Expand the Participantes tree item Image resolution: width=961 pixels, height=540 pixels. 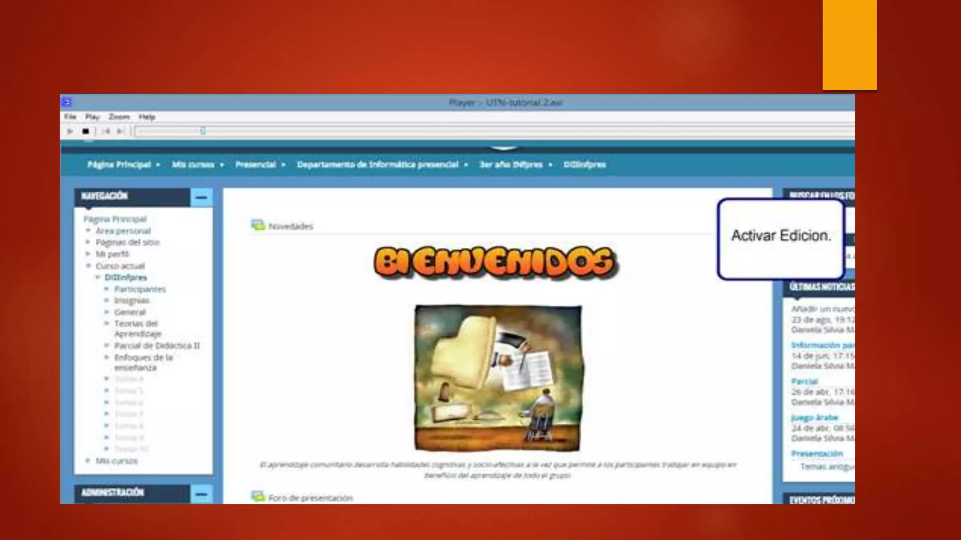click(107, 289)
